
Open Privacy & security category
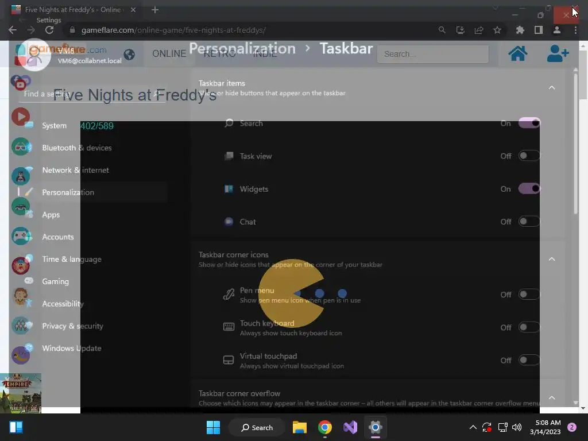point(92,326)
